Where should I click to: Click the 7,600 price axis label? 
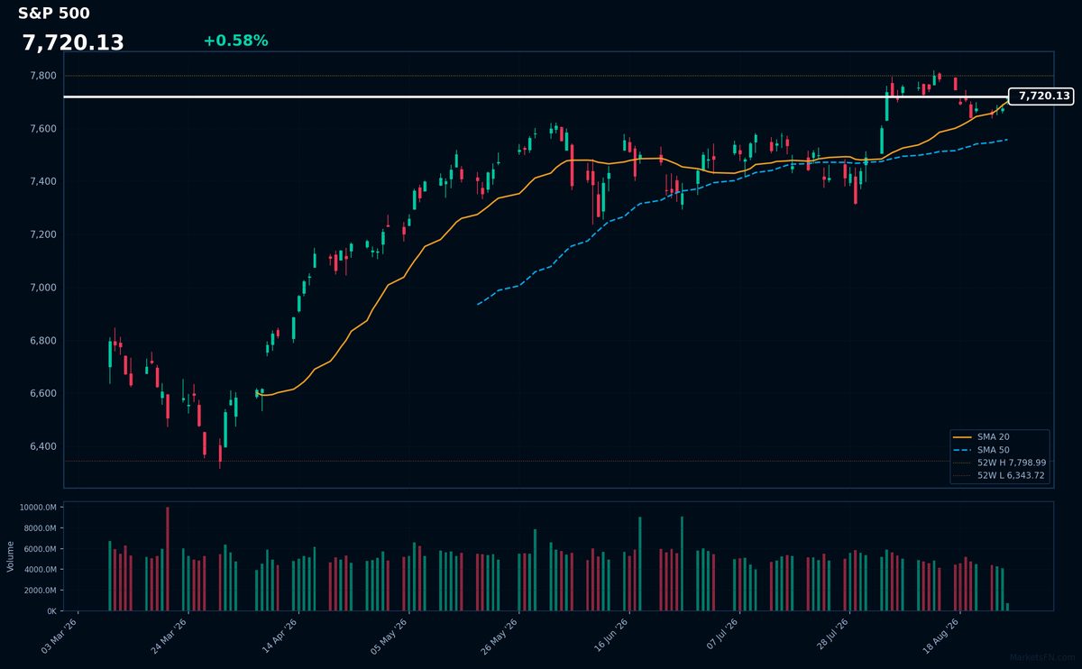coord(43,129)
